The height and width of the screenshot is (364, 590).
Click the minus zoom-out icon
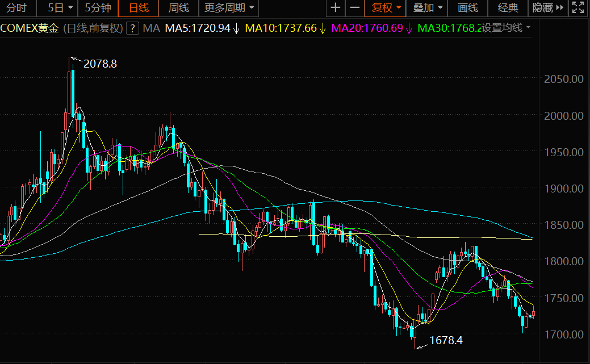pyautogui.click(x=354, y=8)
